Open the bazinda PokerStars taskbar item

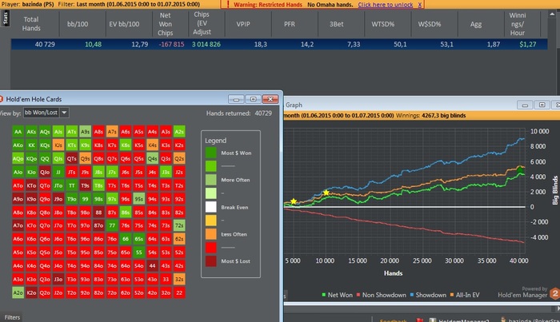click(x=530, y=320)
